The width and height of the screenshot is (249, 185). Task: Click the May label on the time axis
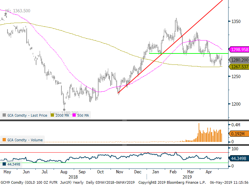click(7, 172)
